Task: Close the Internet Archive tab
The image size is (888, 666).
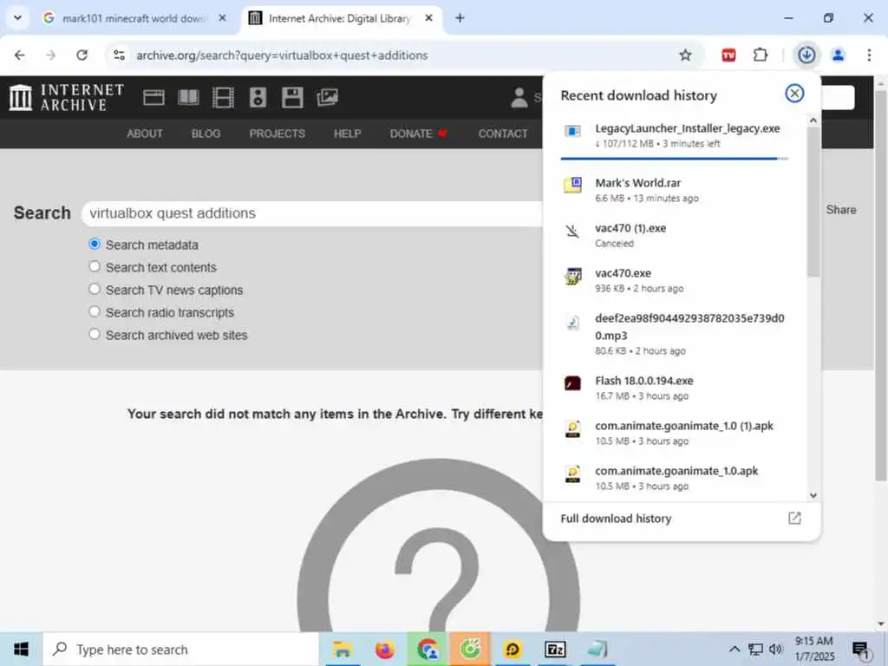Action: click(428, 18)
